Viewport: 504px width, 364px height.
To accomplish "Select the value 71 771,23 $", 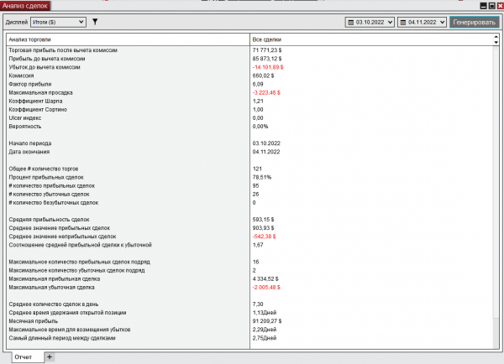I will 267,50.
